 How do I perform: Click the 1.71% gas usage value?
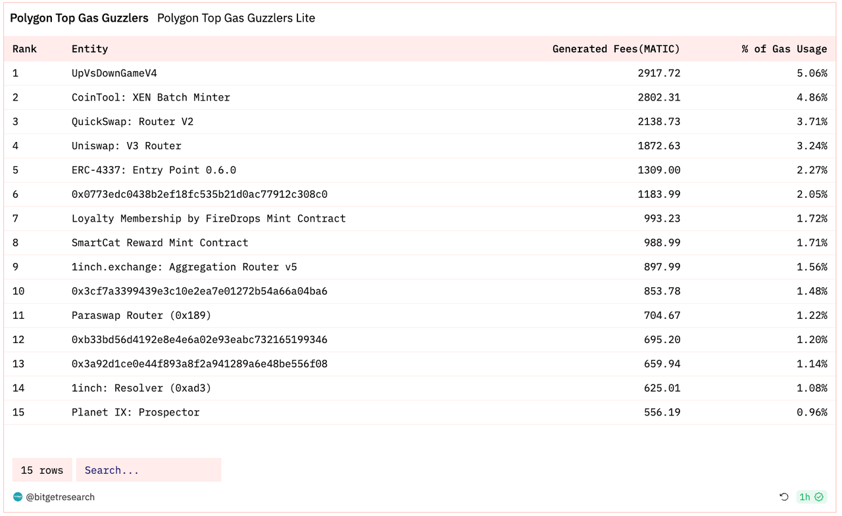(812, 243)
